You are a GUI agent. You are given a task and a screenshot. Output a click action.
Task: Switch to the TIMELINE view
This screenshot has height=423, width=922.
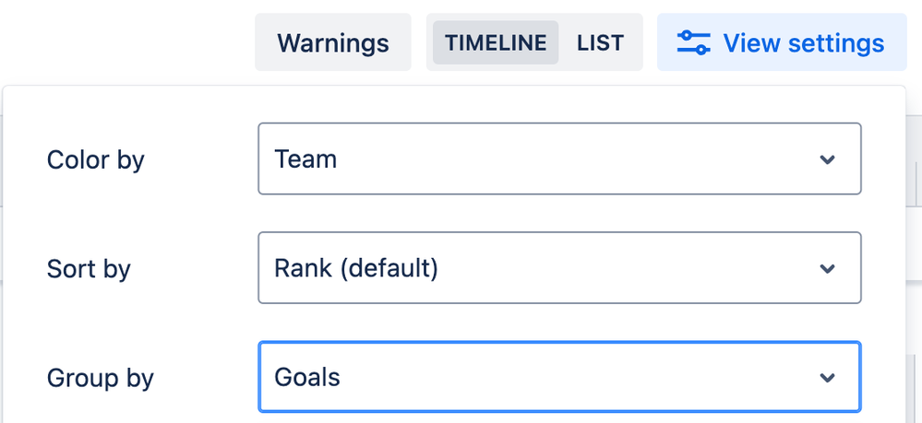point(496,43)
